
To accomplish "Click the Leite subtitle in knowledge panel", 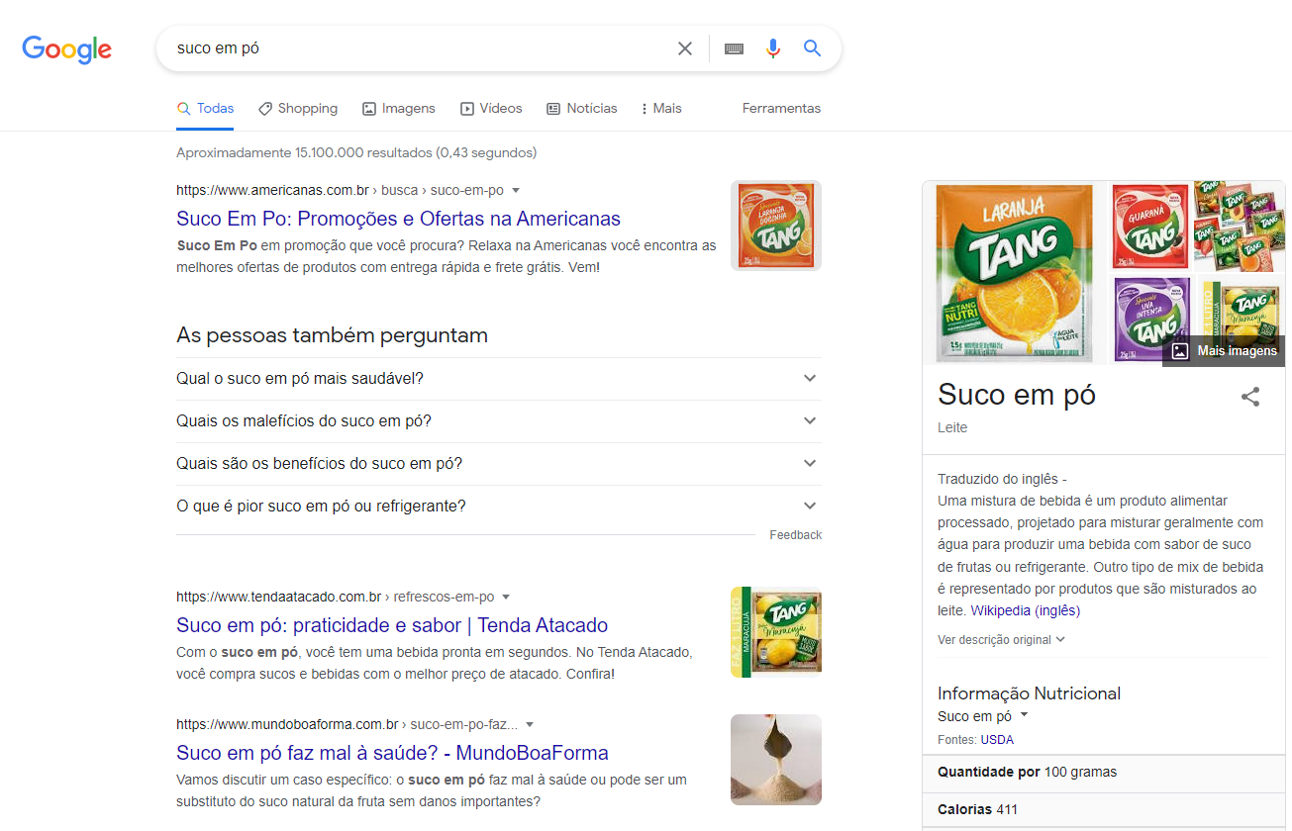I will coord(952,427).
